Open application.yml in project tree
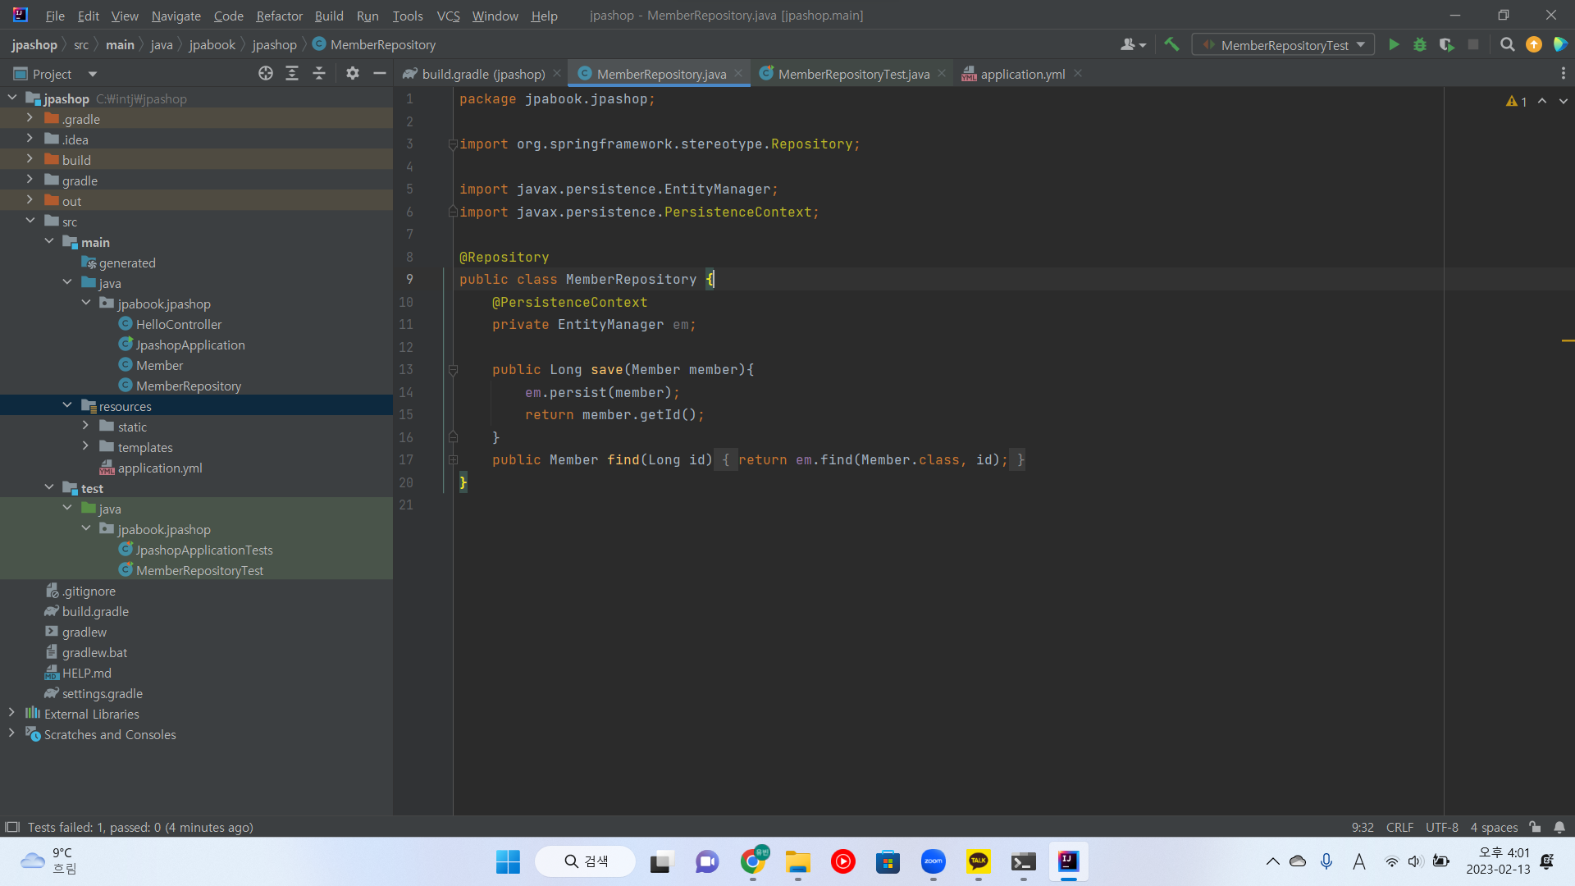 (x=159, y=468)
